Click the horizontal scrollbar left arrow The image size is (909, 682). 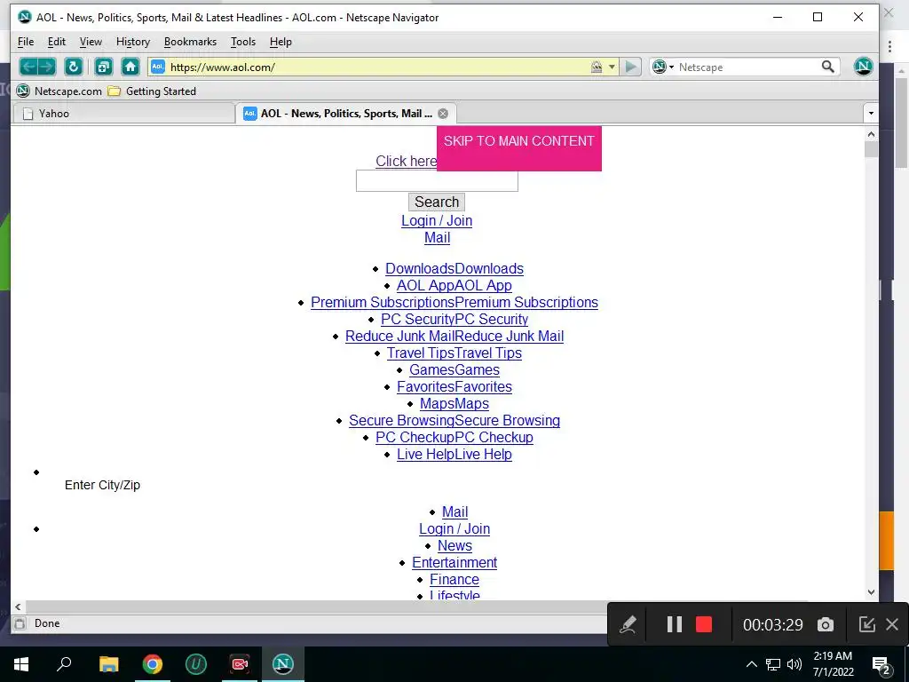click(18, 607)
